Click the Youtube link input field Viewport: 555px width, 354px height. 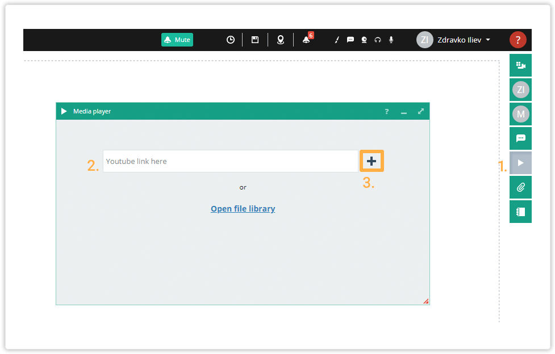[x=230, y=161]
